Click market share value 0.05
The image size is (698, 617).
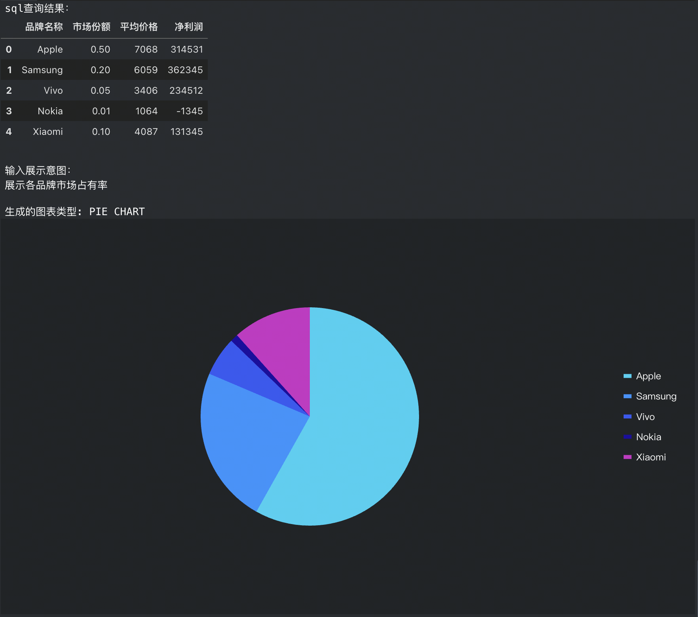click(101, 91)
